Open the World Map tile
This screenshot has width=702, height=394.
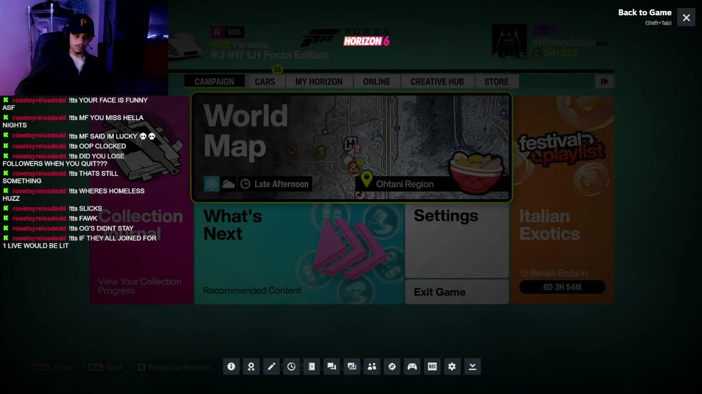[352, 148]
